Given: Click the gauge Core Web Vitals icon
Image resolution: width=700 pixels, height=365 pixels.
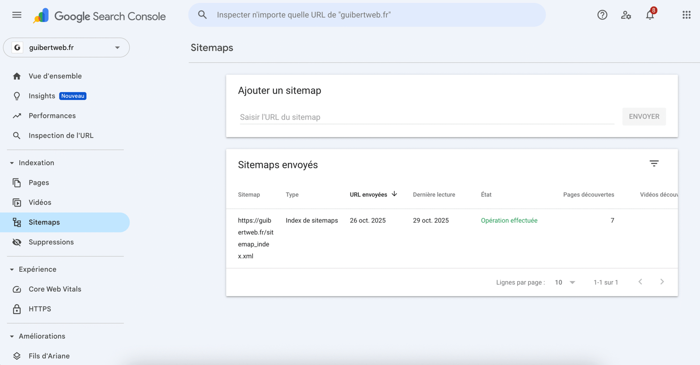Looking at the screenshot, I should click(x=17, y=289).
